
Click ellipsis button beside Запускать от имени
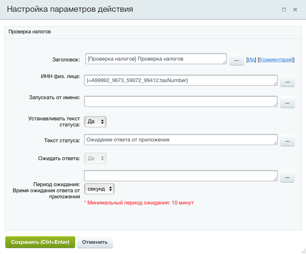tap(287, 102)
